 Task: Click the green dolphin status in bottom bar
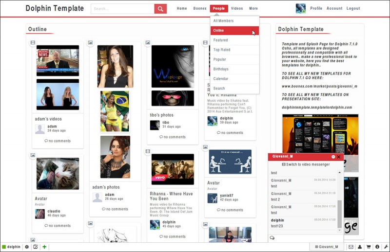(11, 247)
